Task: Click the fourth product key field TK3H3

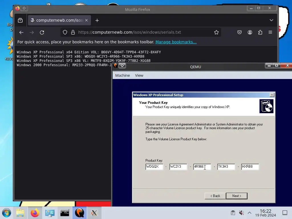Action: tap(226, 167)
